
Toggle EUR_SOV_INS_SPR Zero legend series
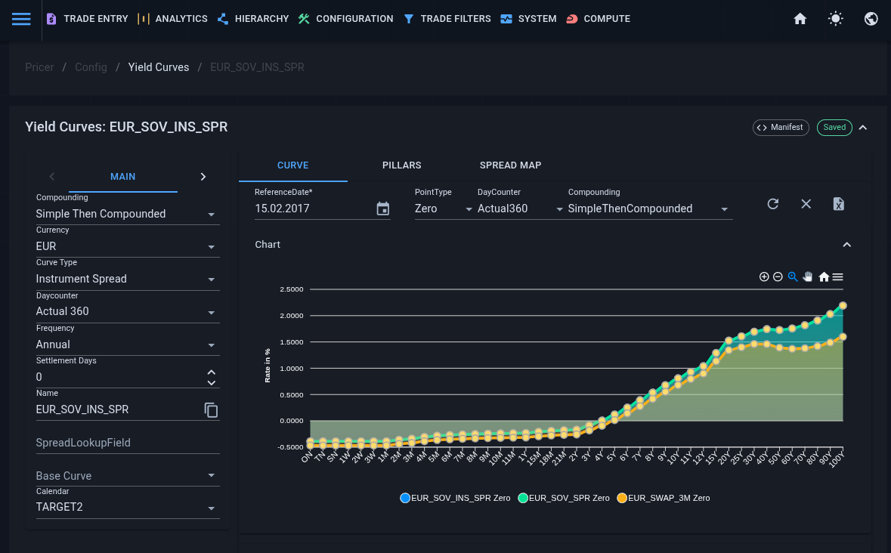455,498
